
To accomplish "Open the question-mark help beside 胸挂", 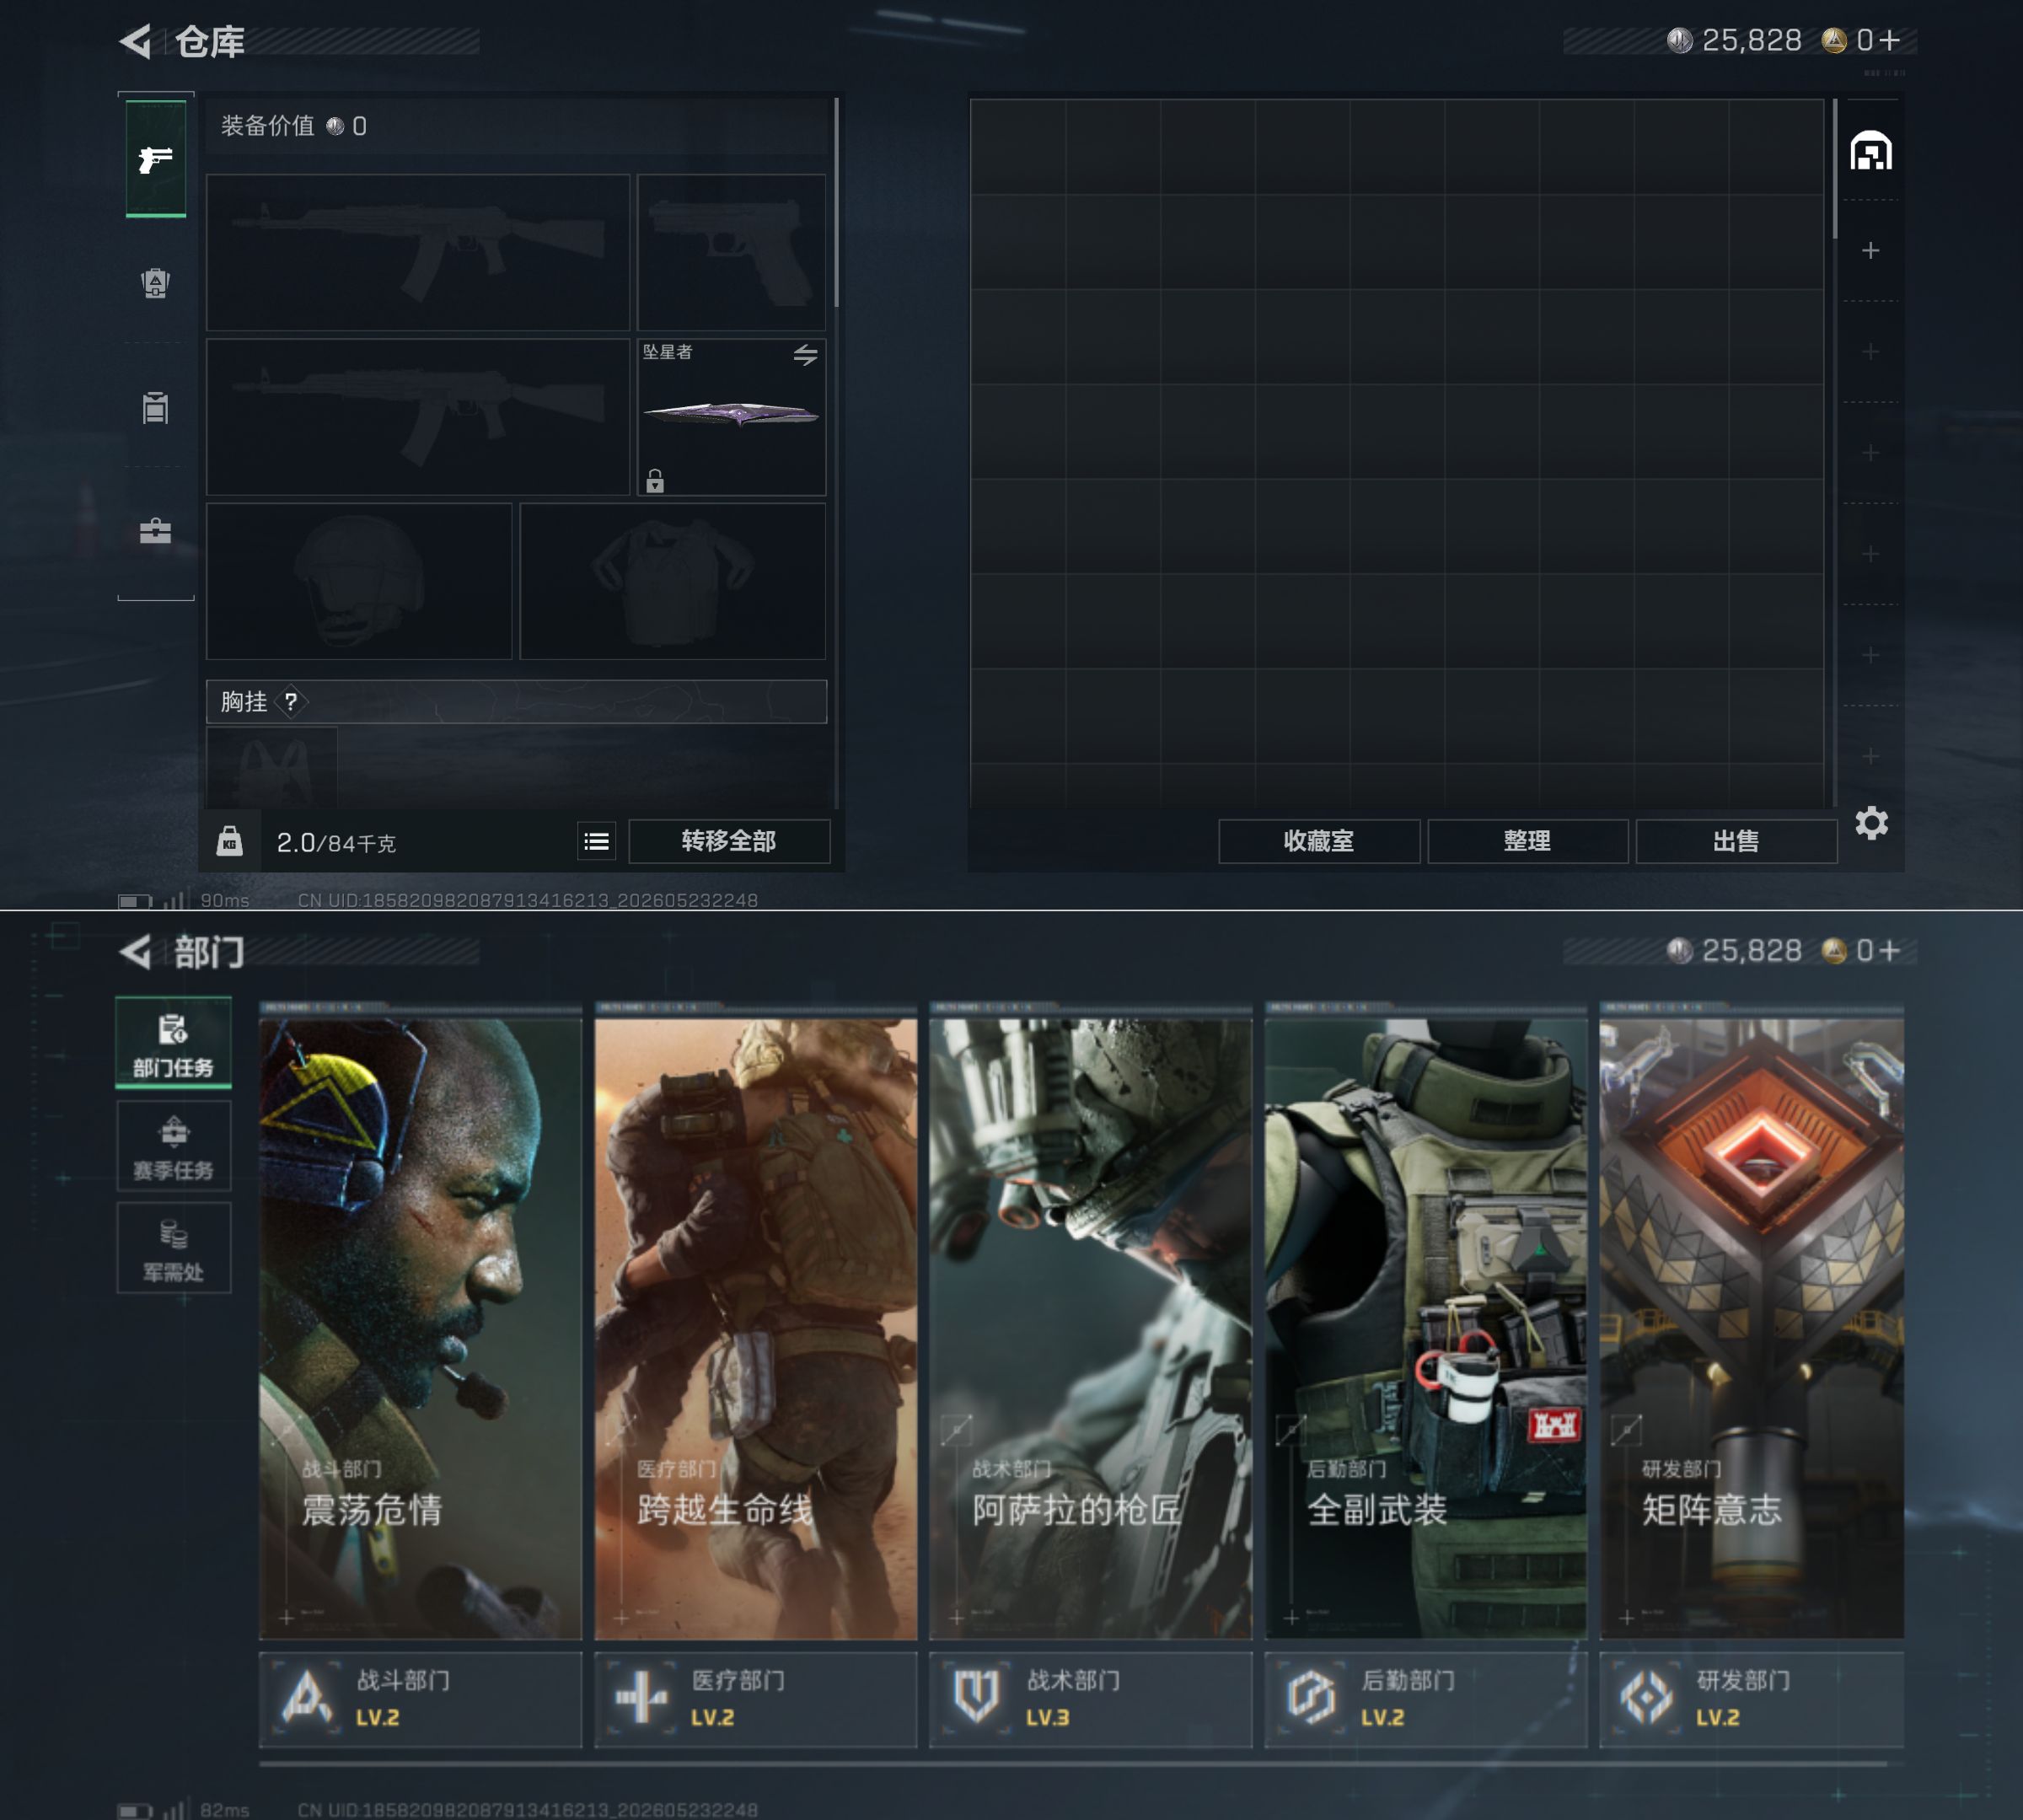I will pos(290,701).
